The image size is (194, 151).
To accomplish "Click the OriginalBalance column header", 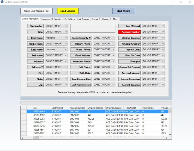I will [96, 108].
